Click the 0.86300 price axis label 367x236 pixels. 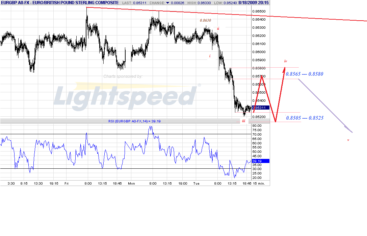(x=259, y=27)
